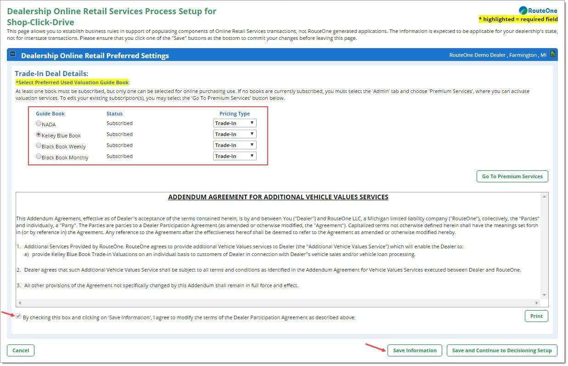The height and width of the screenshot is (366, 568).
Task: Open the green document icon beside Farmington, MI
Action: [x=553, y=55]
